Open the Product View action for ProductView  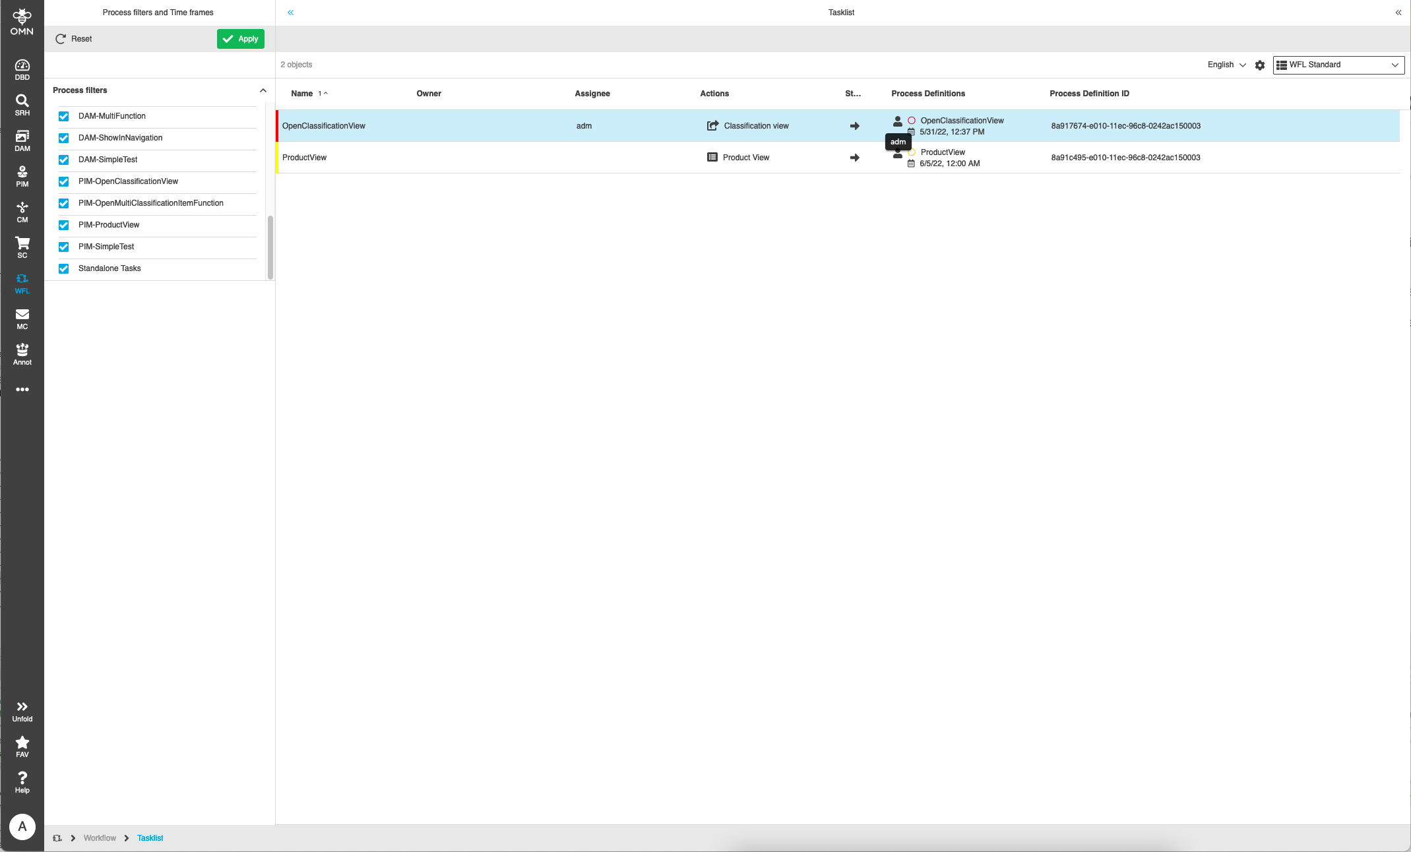click(x=738, y=157)
